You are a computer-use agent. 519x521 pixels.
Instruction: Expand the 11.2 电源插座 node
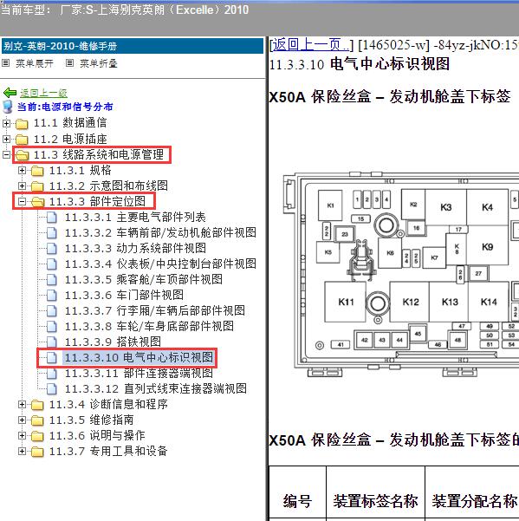(6, 139)
